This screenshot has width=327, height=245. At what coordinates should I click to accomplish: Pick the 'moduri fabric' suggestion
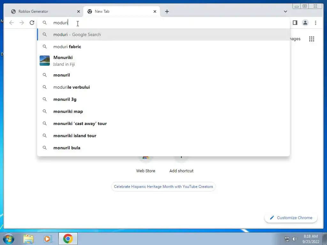163,47
